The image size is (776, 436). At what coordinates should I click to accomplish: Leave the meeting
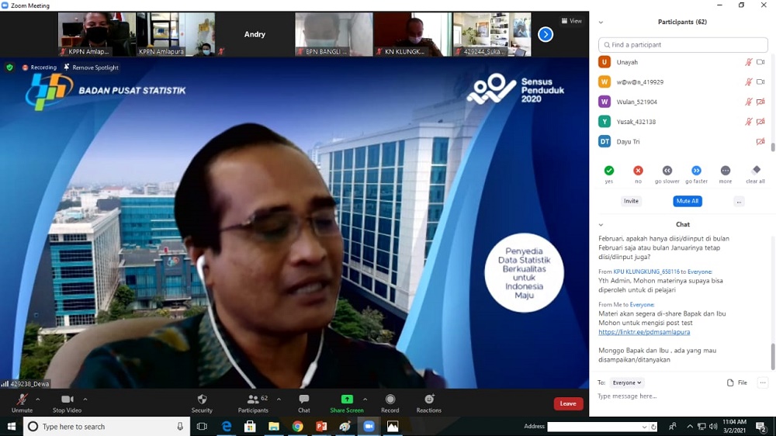tap(568, 404)
